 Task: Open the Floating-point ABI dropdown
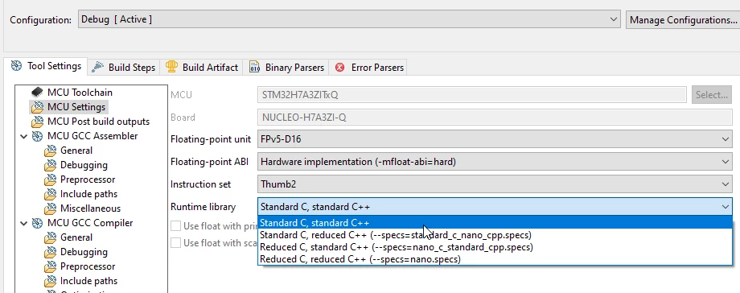point(495,162)
